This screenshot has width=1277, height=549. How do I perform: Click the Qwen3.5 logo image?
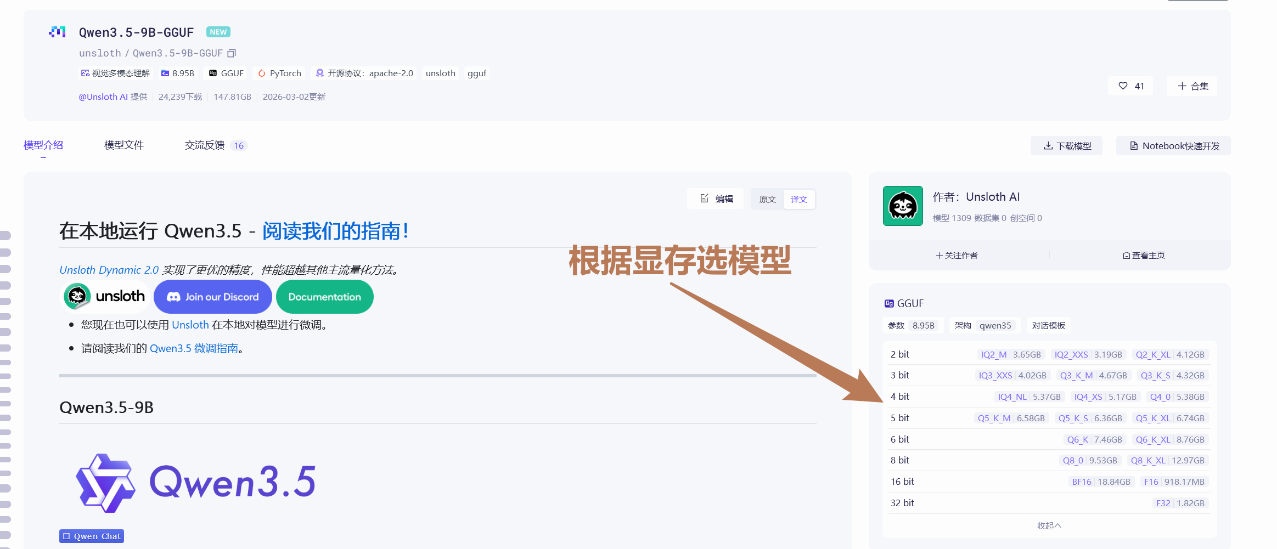196,483
